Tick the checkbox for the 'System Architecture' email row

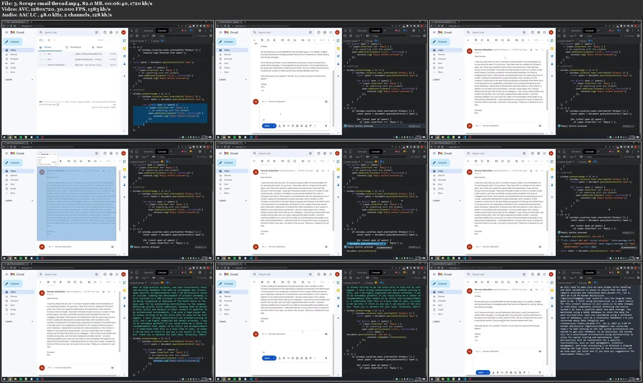41,59
